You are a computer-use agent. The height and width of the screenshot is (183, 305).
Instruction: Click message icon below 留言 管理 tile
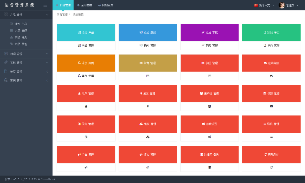click(x=148, y=76)
